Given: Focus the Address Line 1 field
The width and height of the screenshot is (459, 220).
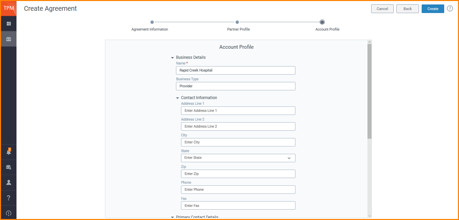Looking at the screenshot, I should [x=238, y=111].
